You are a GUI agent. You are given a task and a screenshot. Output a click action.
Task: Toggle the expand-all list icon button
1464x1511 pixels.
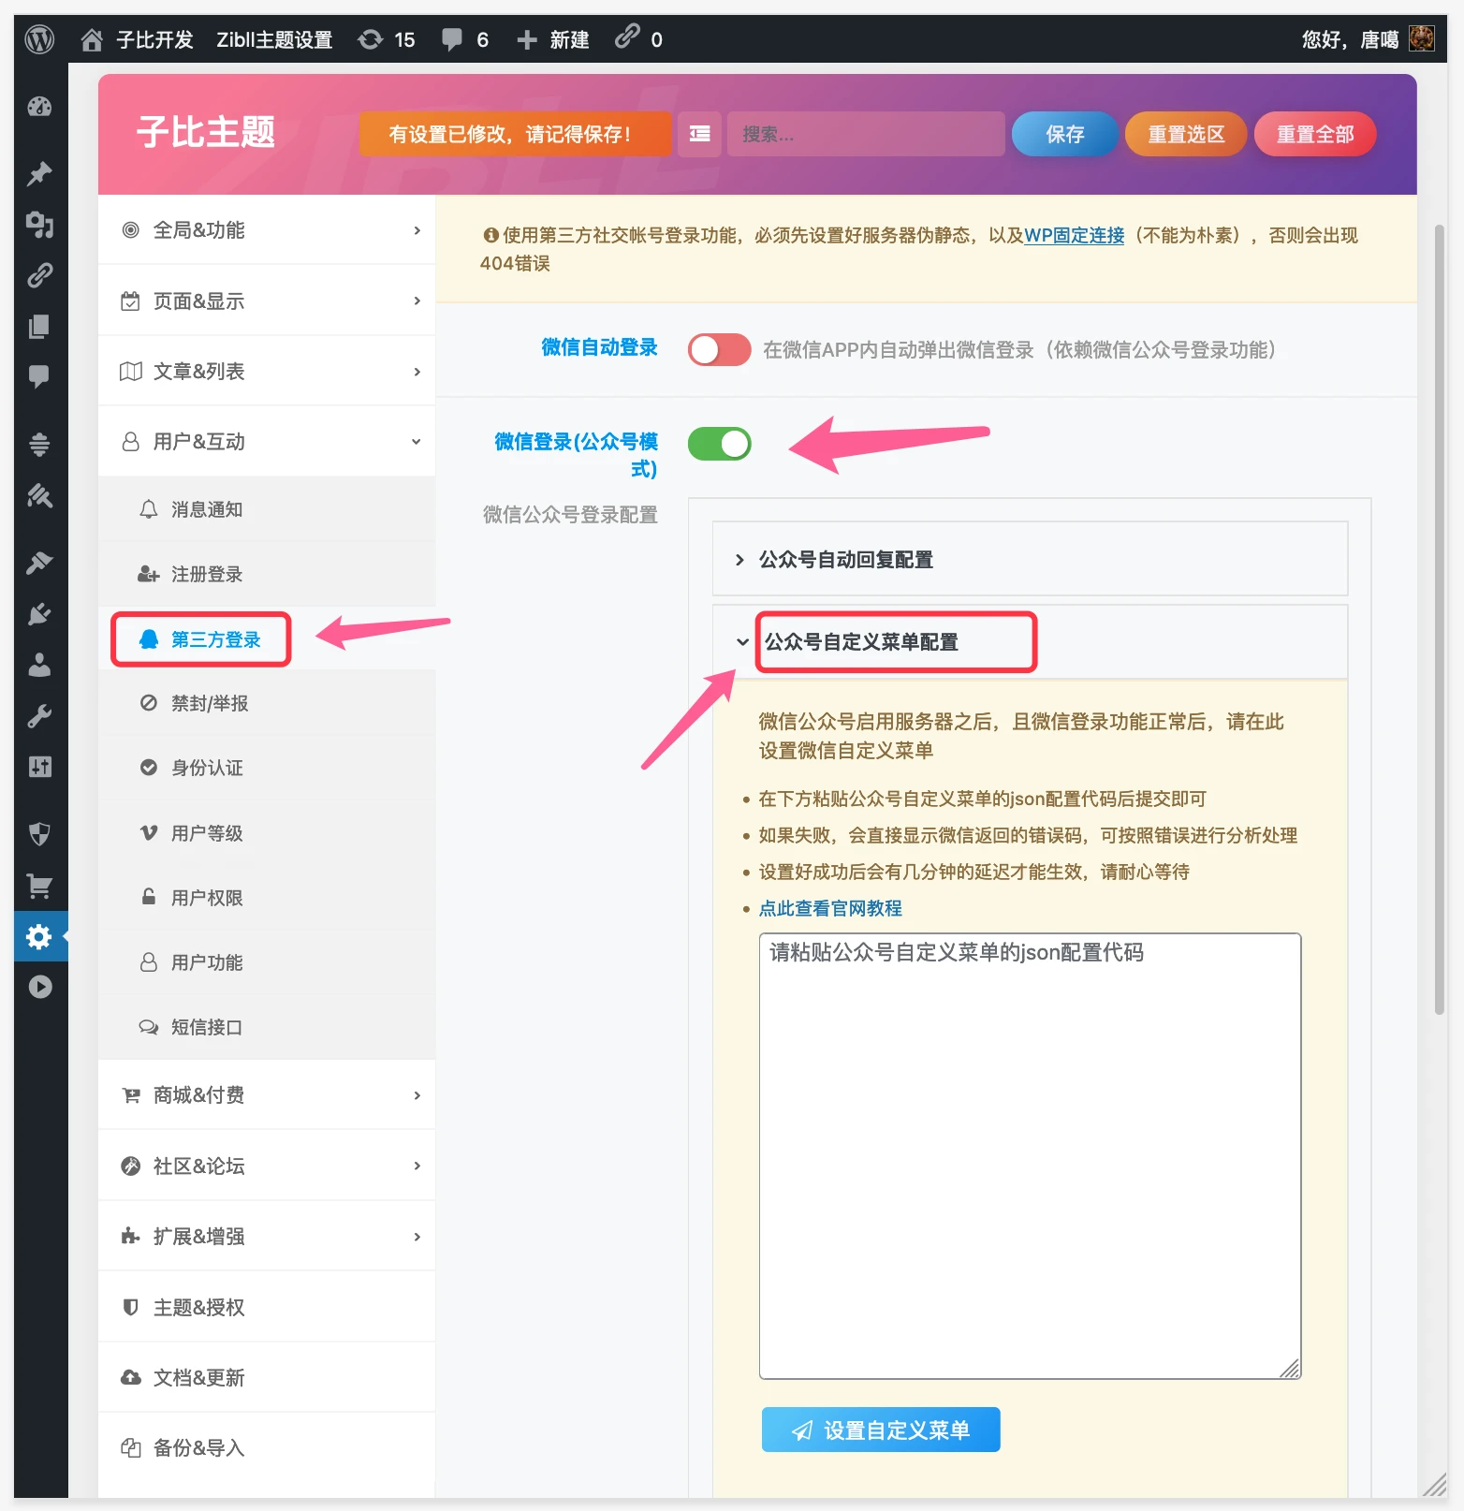pos(699,134)
